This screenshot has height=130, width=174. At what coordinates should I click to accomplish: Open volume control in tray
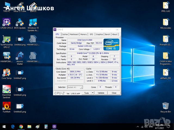[x=146, y=127]
